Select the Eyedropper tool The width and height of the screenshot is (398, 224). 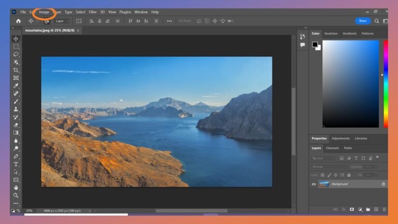point(16,86)
